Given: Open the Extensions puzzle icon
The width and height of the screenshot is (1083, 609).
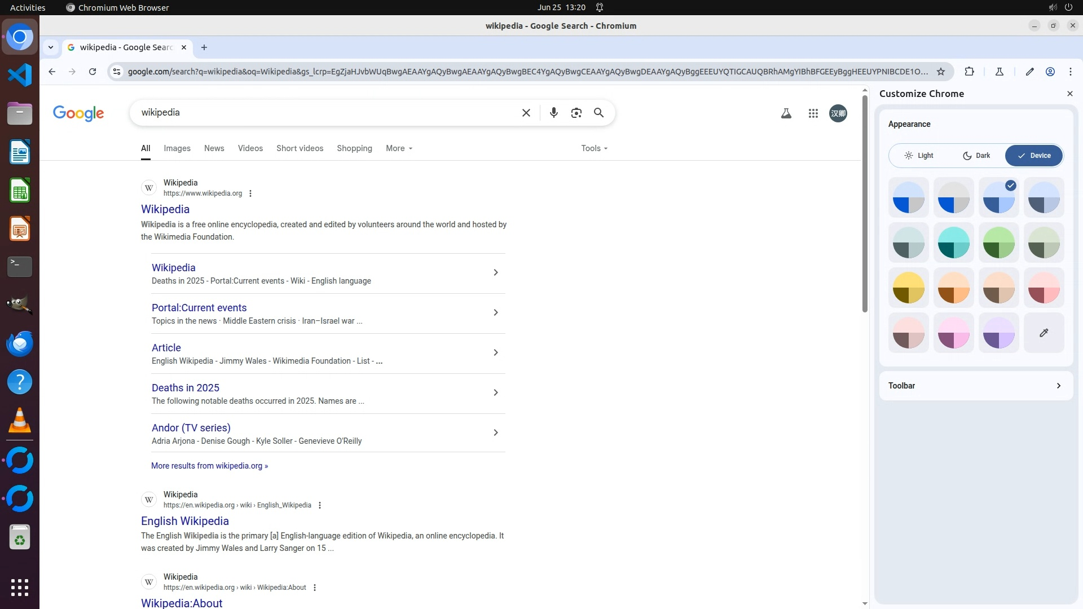Looking at the screenshot, I should pos(969,72).
